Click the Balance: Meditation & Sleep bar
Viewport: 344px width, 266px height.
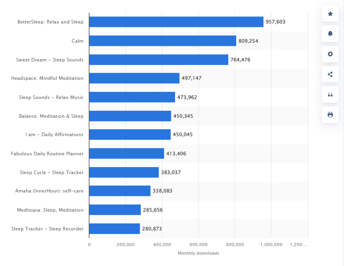(130, 116)
